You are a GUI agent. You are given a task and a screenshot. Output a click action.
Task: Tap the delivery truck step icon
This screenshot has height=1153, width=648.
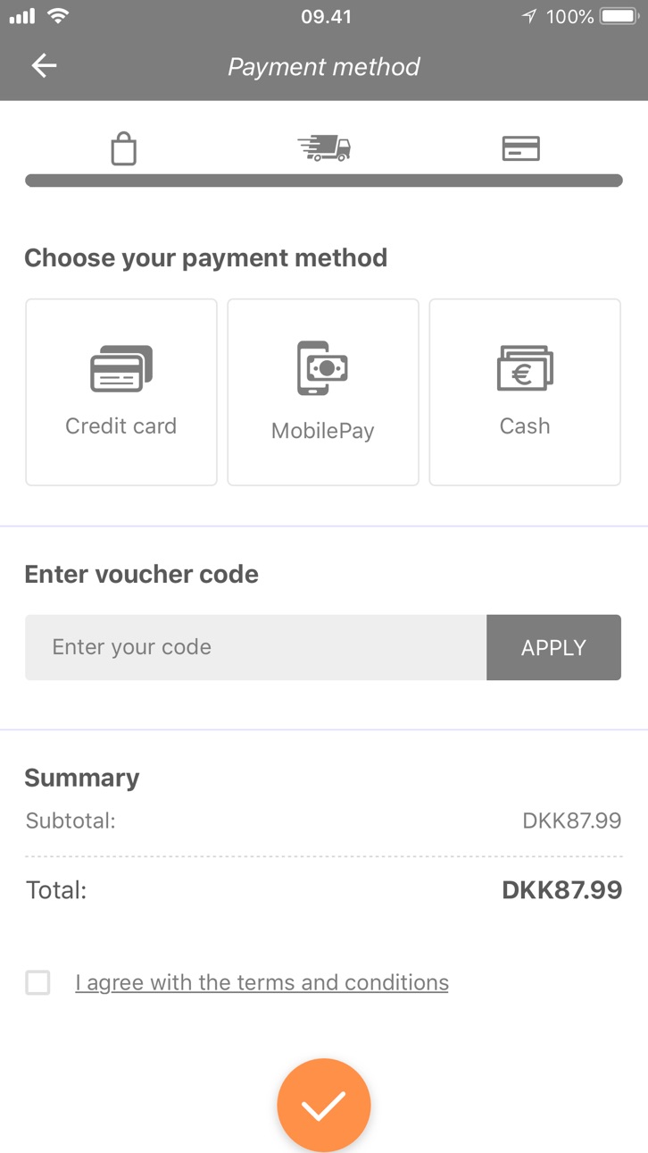[x=324, y=147]
